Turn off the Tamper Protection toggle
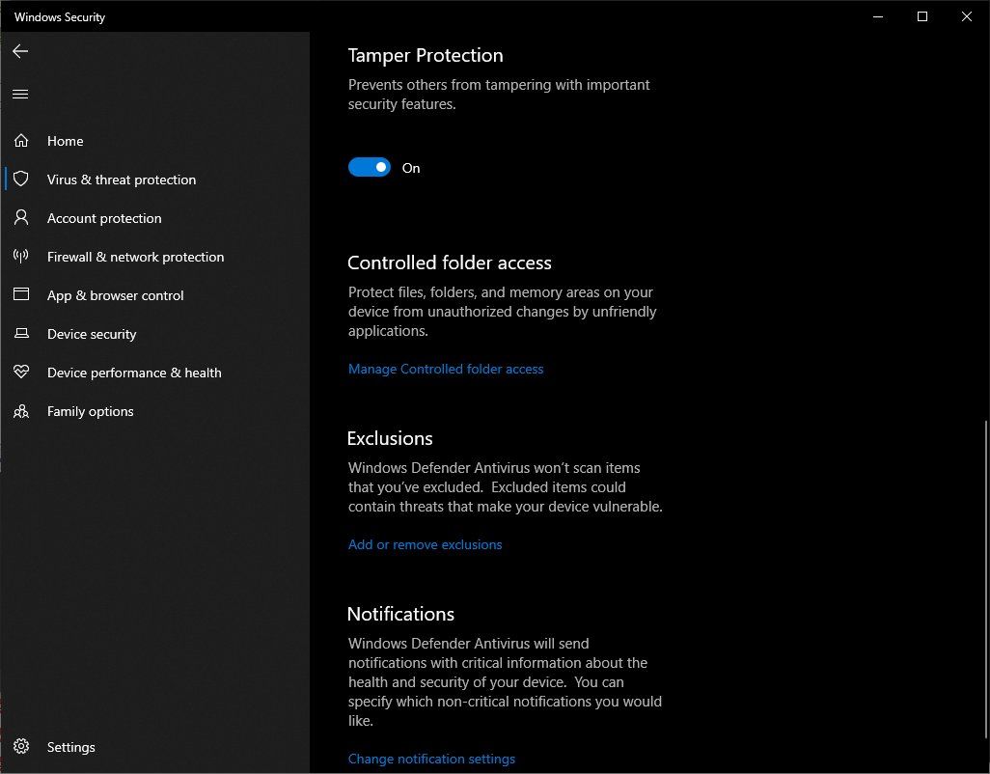 370,167
